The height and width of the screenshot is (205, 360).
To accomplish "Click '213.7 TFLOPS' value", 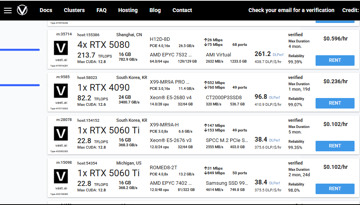I will pyautogui.click(x=95, y=55).
